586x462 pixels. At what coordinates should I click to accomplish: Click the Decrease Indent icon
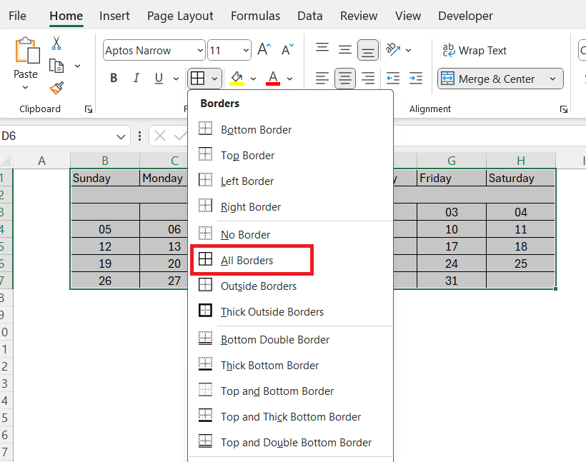tap(393, 79)
